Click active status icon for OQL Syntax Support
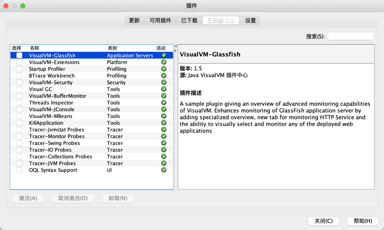 (164, 170)
